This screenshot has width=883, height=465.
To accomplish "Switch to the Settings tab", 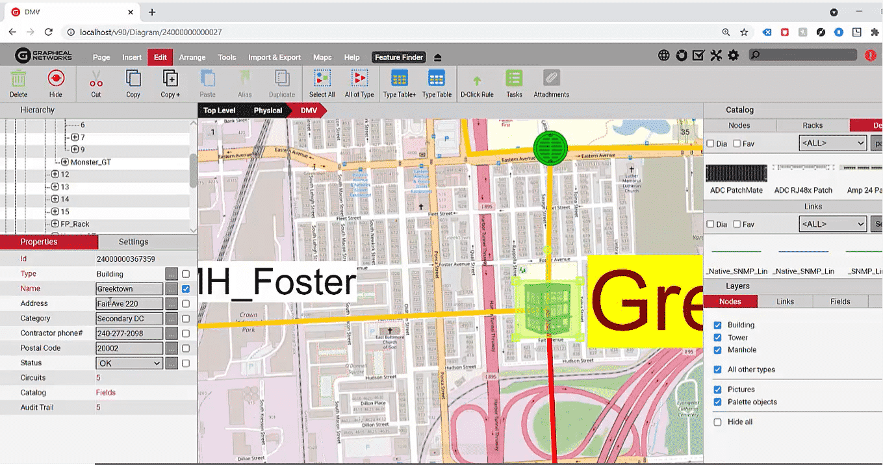I will point(133,242).
